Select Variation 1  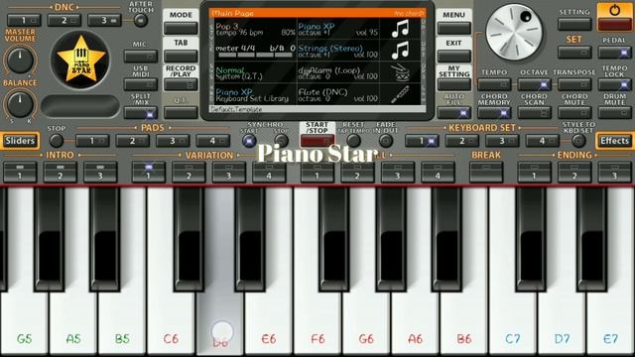point(148,173)
